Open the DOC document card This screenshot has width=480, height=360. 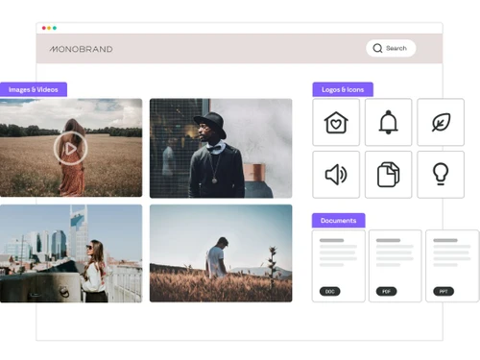pyautogui.click(x=339, y=266)
